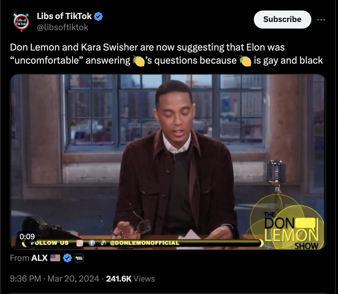
Task: Click the TikTok icon in the video banner
Action: pyautogui.click(x=103, y=243)
